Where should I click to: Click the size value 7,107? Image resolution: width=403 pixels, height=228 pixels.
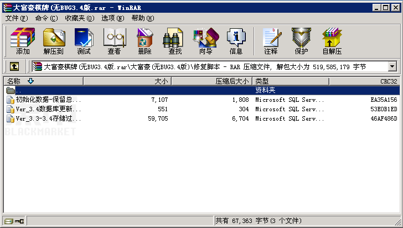click(x=159, y=100)
